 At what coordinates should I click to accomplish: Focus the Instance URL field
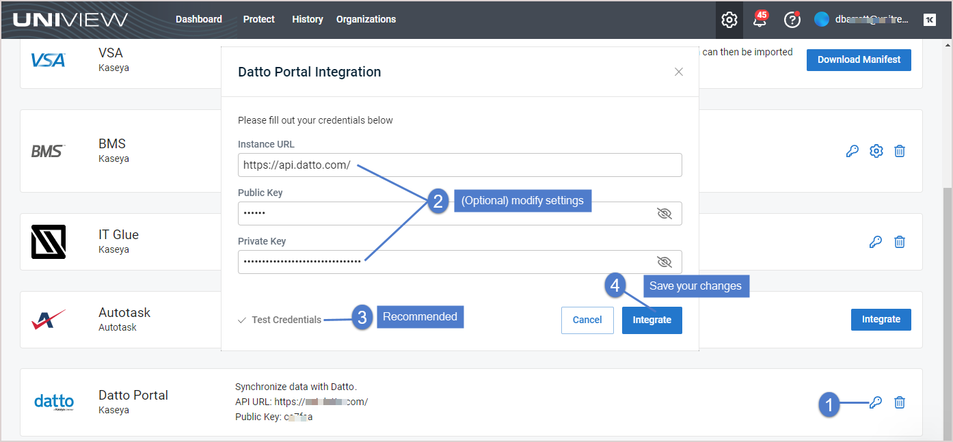point(460,165)
